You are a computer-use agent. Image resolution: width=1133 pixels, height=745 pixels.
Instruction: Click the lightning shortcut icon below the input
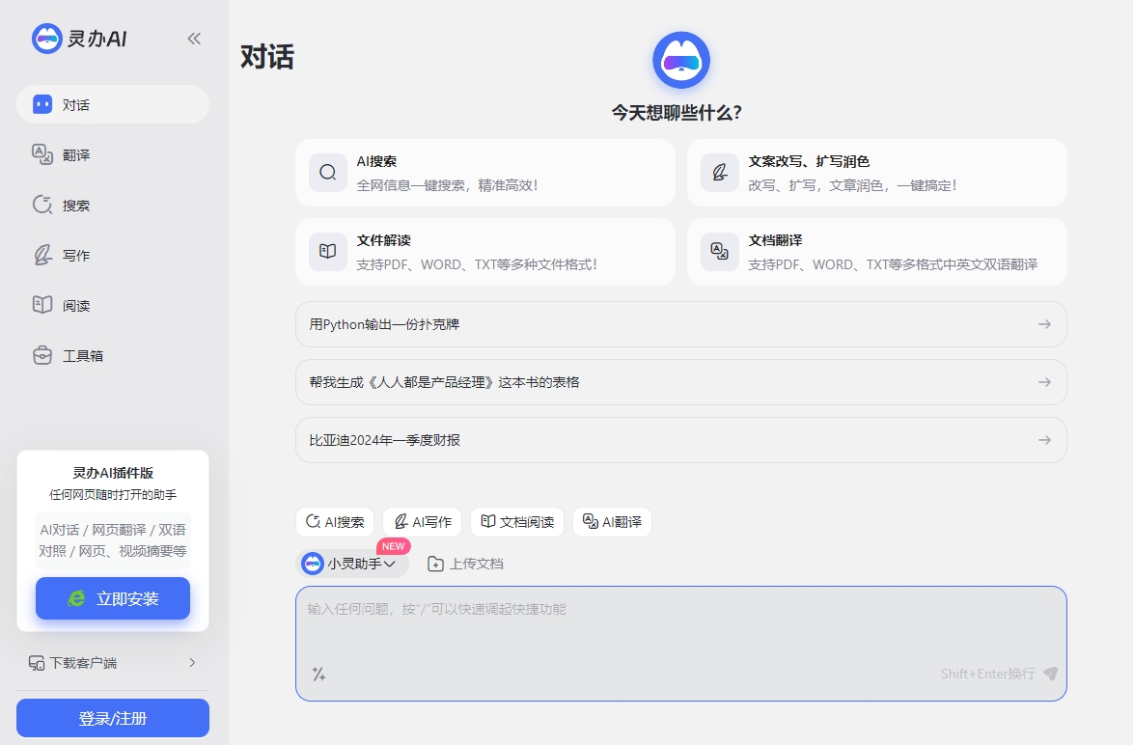click(x=318, y=675)
